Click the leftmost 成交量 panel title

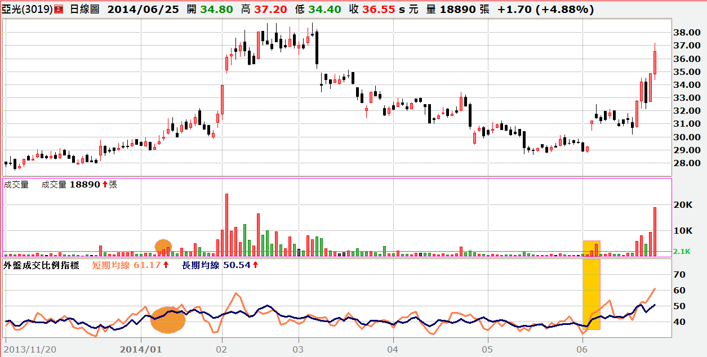click(16, 185)
